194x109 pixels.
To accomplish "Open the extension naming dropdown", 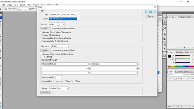I will coord(114,64).
